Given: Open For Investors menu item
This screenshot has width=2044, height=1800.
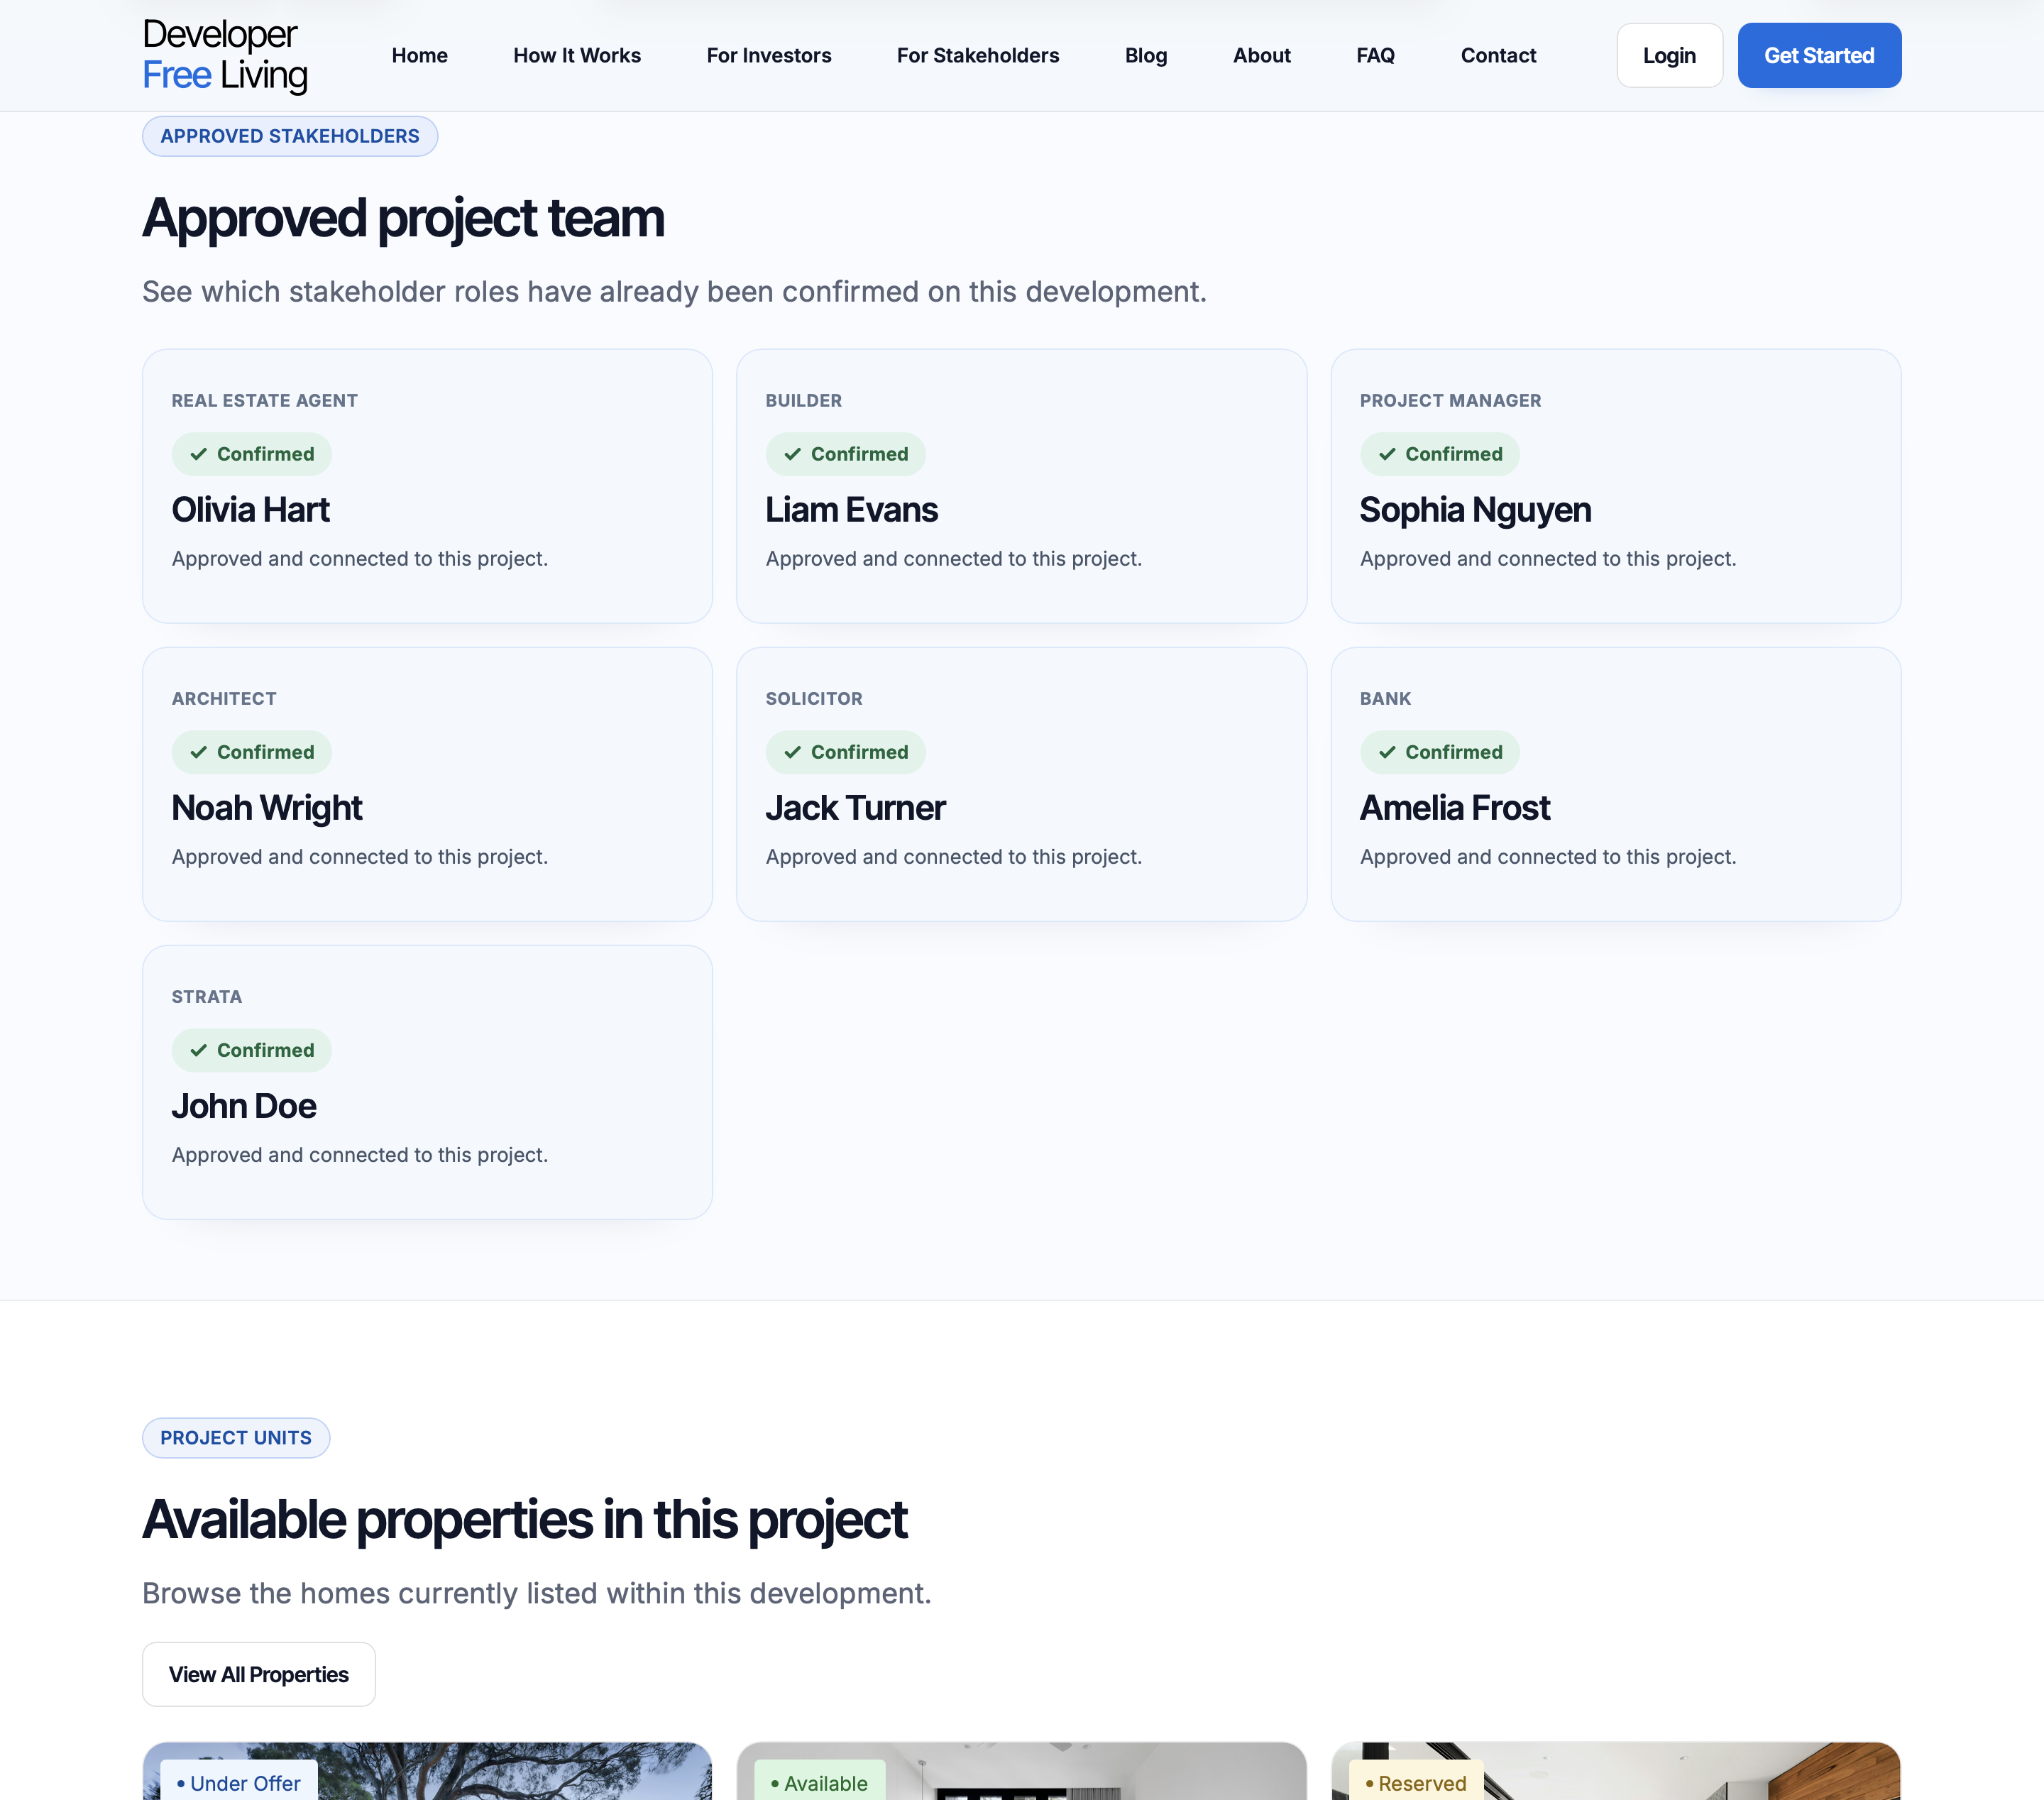Looking at the screenshot, I should pyautogui.click(x=768, y=55).
